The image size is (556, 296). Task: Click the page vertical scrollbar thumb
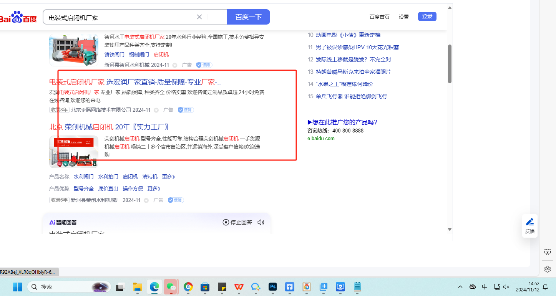point(450,64)
